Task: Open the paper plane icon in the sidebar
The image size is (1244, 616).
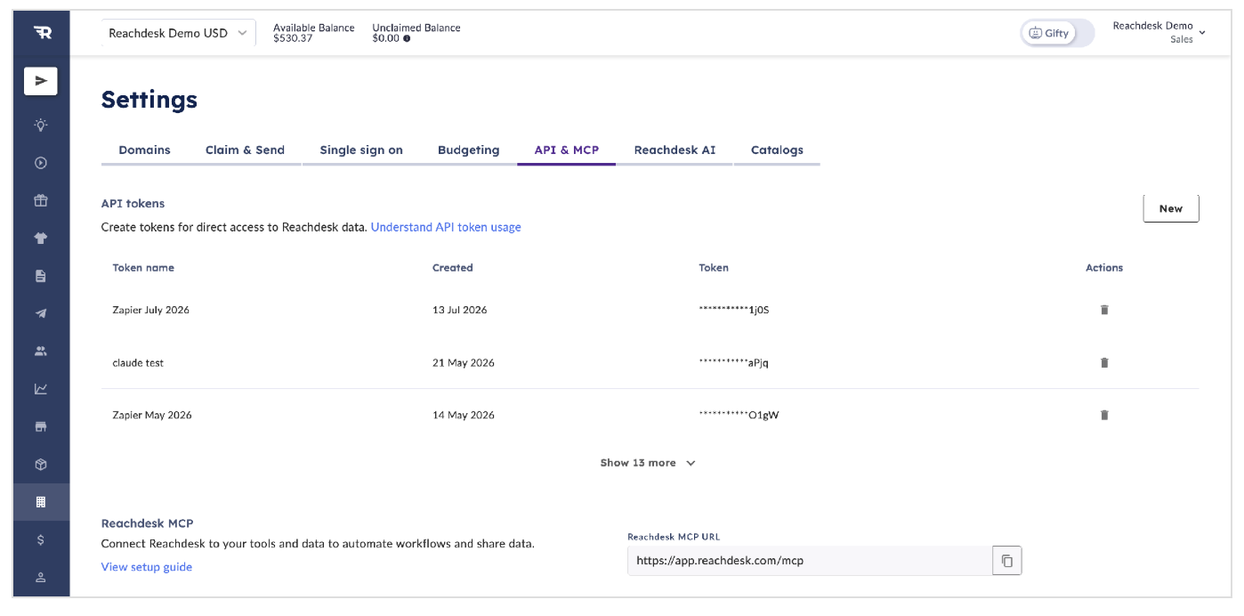Action: [41, 313]
